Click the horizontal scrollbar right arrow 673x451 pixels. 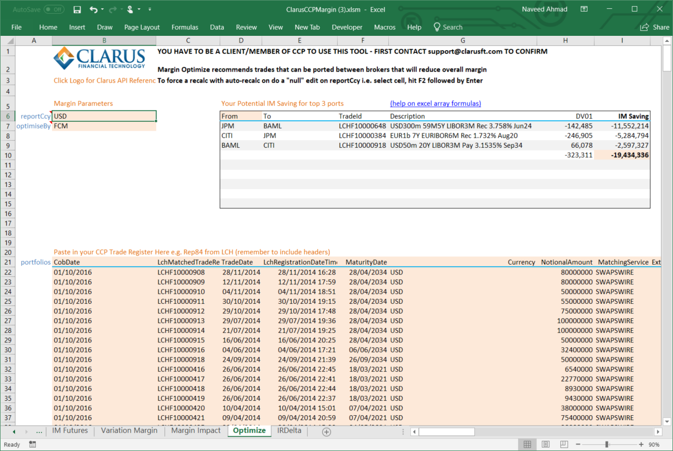[x=658, y=432]
